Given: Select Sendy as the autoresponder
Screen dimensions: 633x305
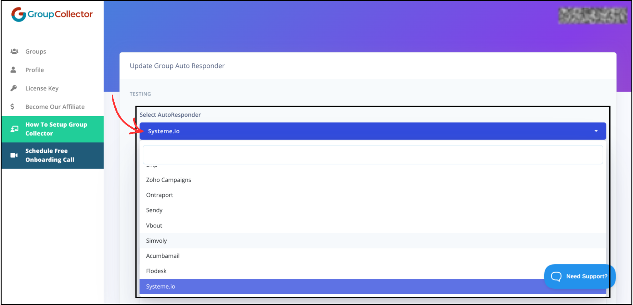Looking at the screenshot, I should point(154,210).
